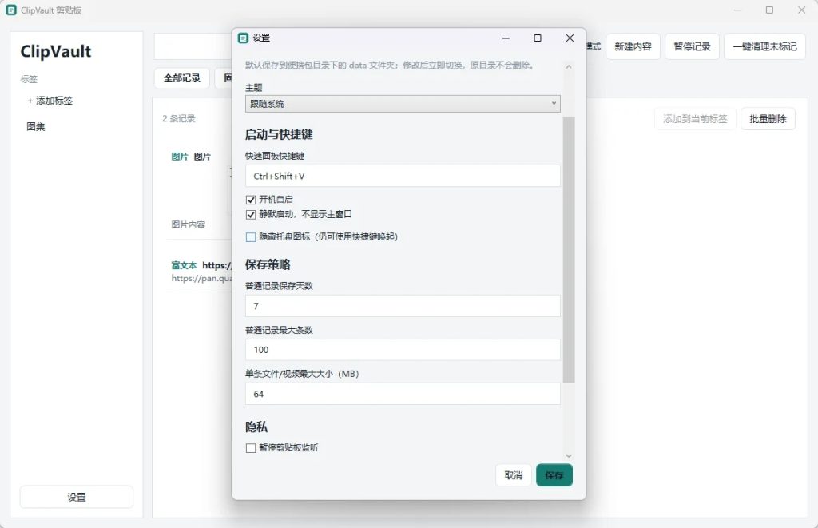This screenshot has width=818, height=528.
Task: Click the settings dialog title icon
Action: [243, 38]
